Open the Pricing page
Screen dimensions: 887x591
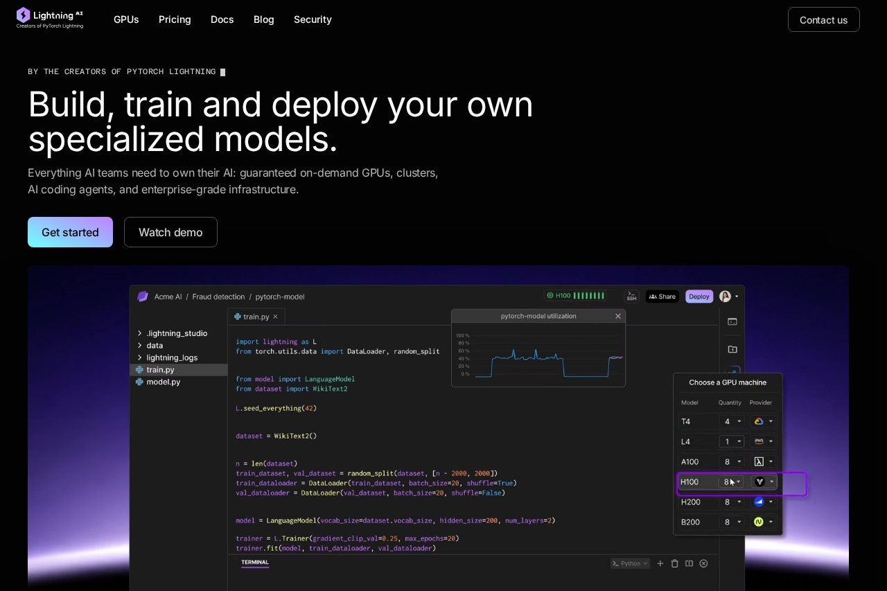(x=175, y=19)
